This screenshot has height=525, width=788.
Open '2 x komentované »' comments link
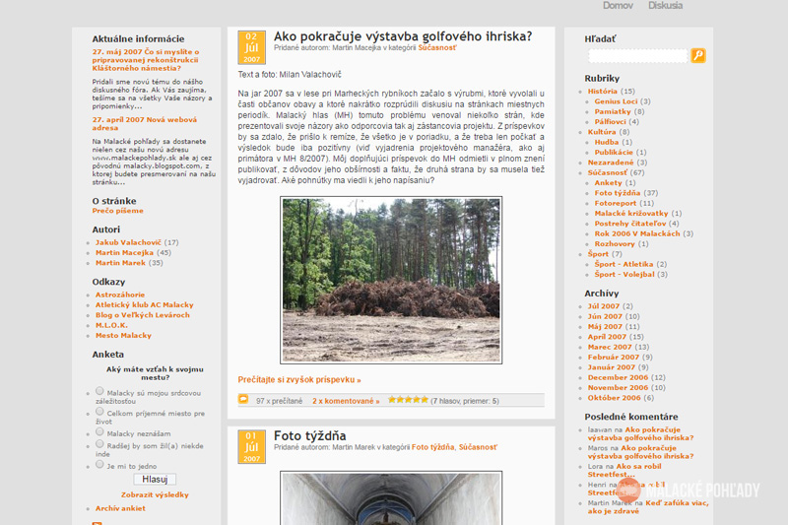point(346,401)
